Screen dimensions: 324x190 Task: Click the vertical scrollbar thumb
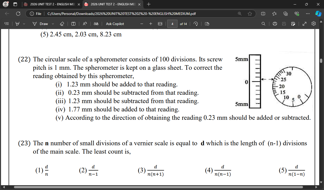pyautogui.click(x=321, y=61)
